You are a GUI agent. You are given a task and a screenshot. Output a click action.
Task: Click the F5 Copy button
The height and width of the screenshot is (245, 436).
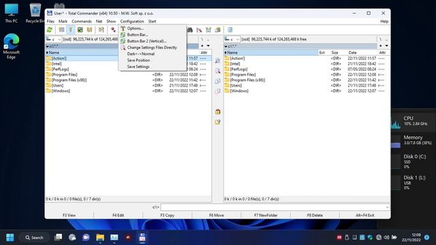coord(168,215)
